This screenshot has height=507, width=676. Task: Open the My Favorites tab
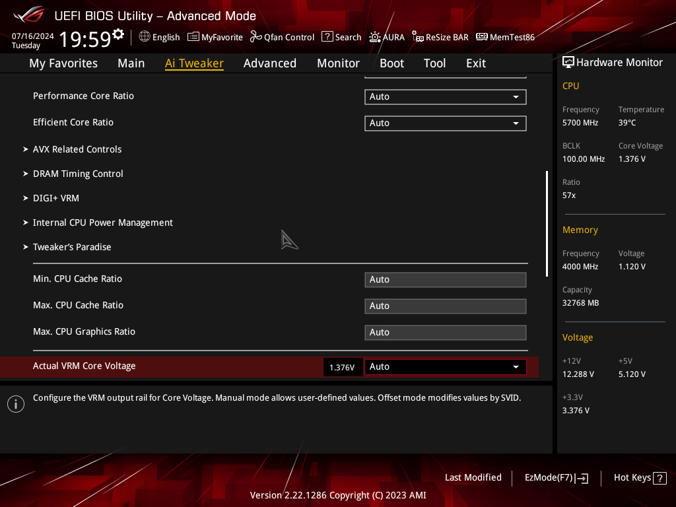pos(63,63)
